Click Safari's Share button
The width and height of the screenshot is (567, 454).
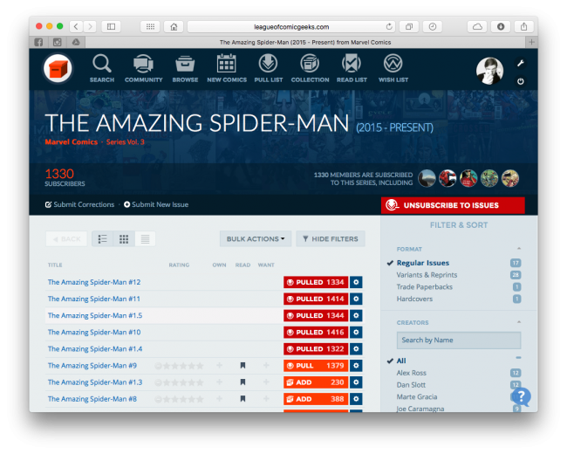(523, 26)
